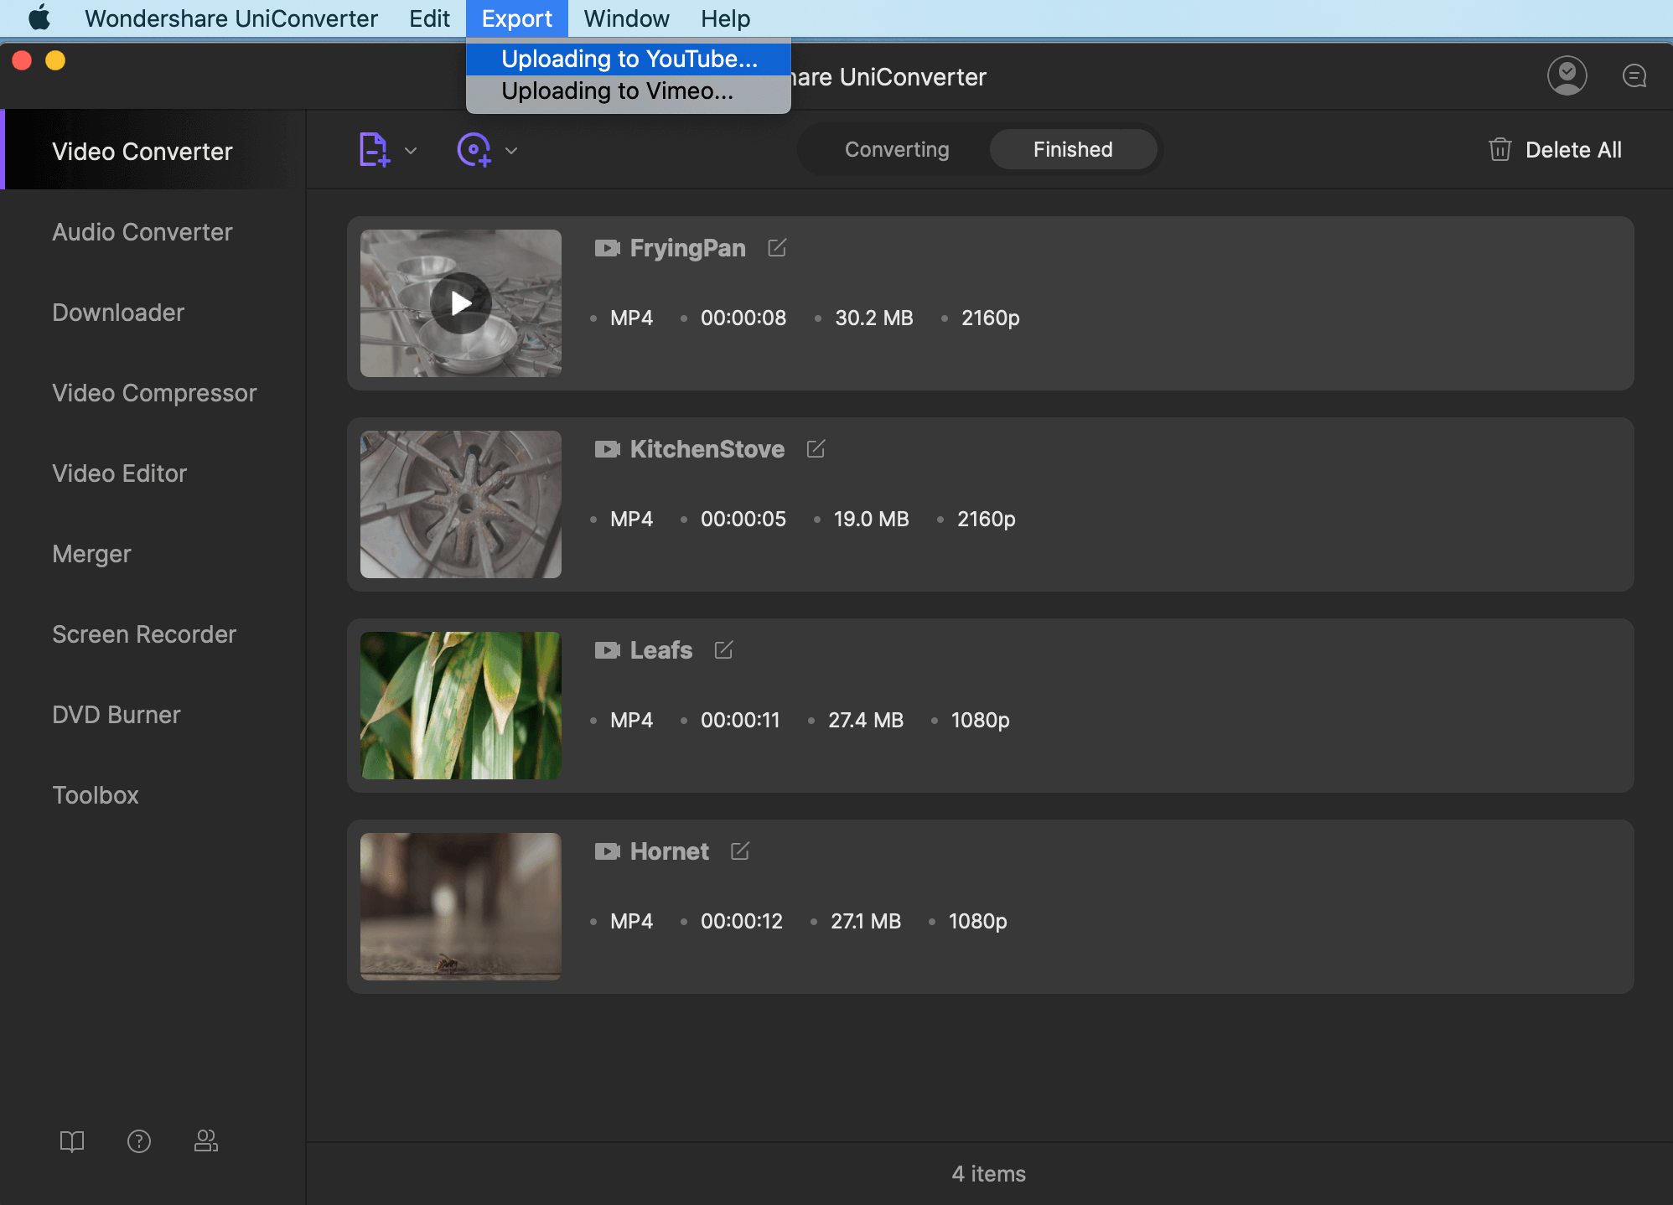Click the help question-mark icon
This screenshot has height=1205, width=1673.
pos(139,1141)
